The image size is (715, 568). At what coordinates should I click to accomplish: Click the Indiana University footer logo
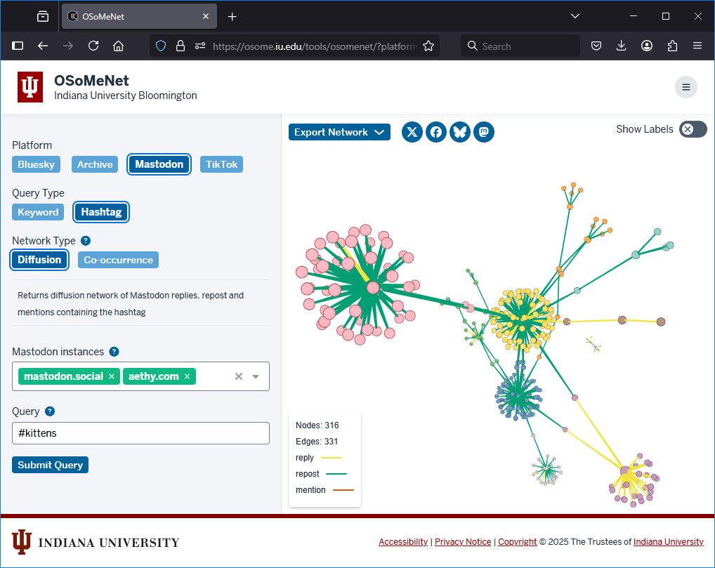coord(96,543)
